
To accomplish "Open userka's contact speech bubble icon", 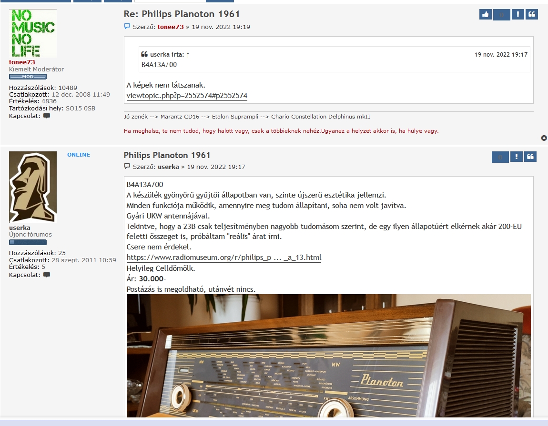I will [x=47, y=275].
